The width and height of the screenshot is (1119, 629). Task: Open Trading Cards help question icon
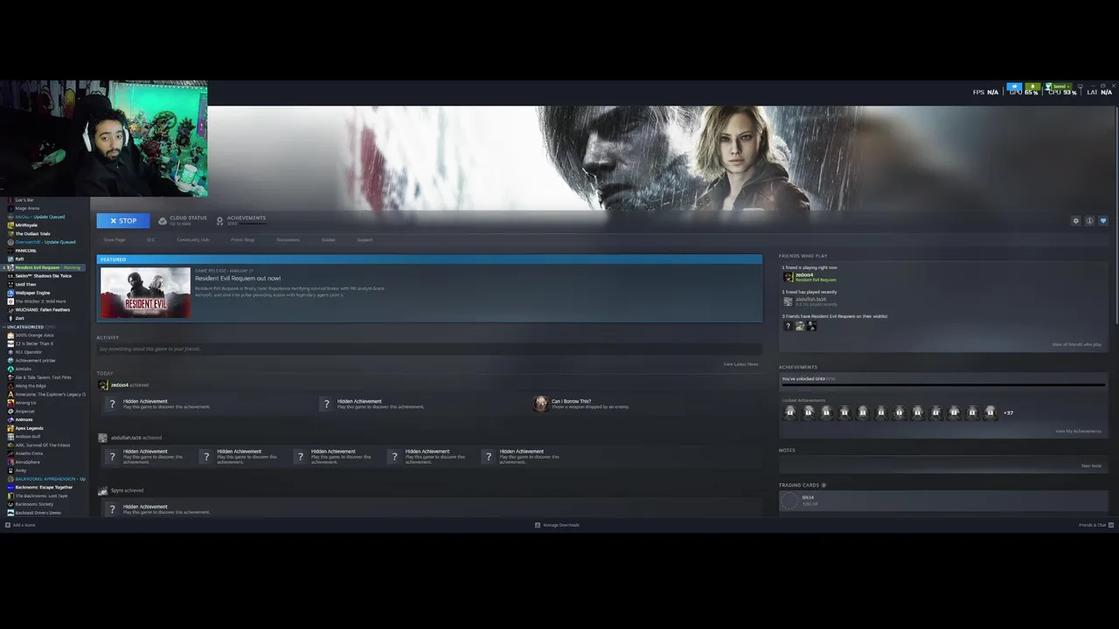824,485
